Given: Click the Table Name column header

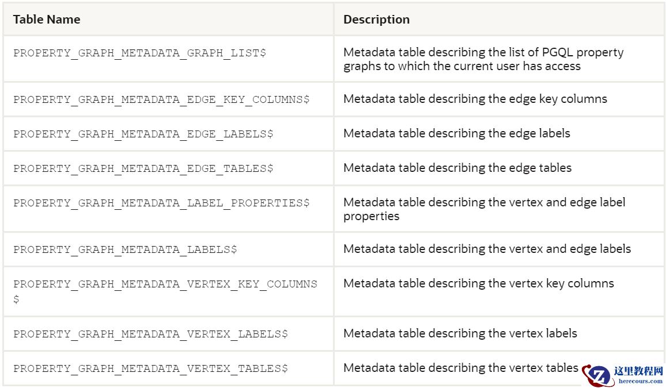Looking at the screenshot, I should (x=47, y=20).
